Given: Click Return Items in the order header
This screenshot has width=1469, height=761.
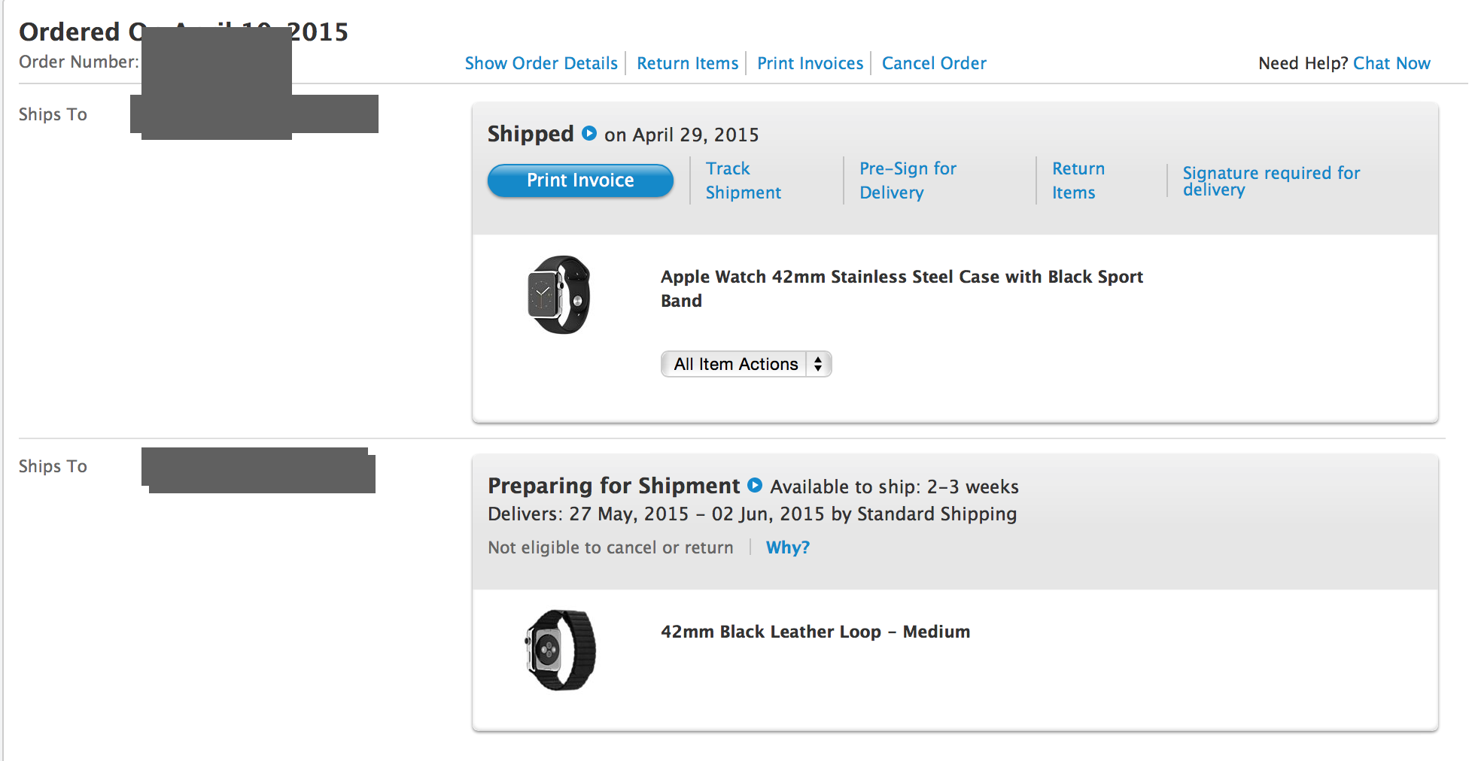Looking at the screenshot, I should coord(687,63).
